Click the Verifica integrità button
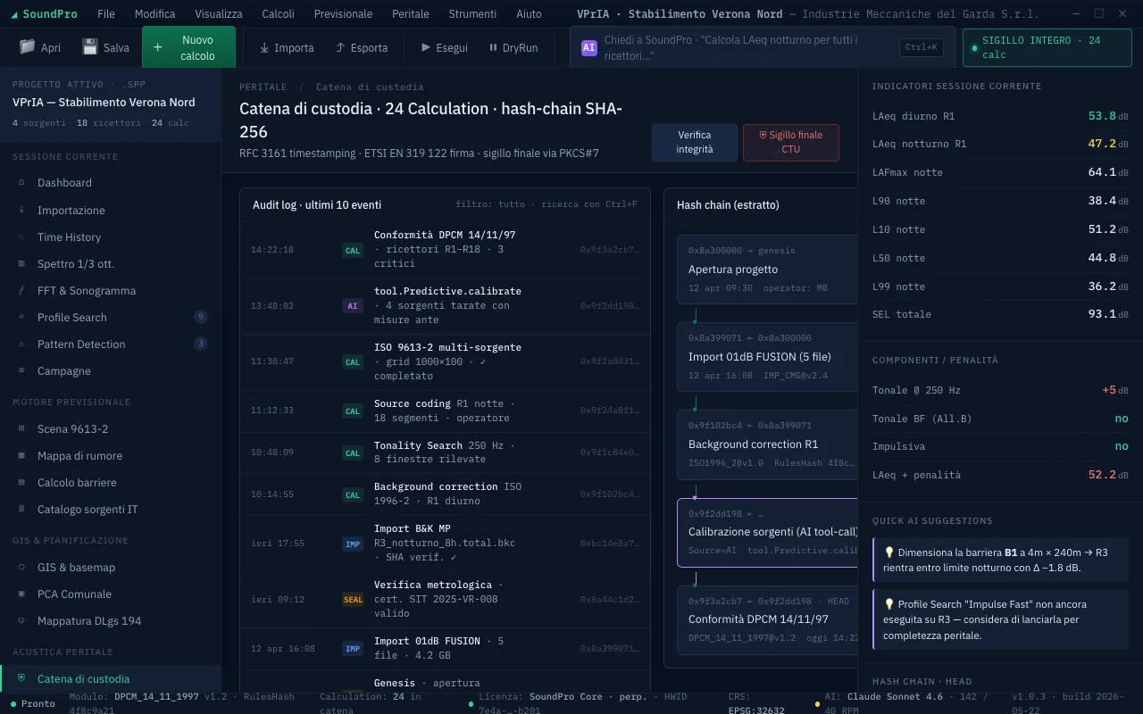The width and height of the screenshot is (1143, 714). [695, 142]
